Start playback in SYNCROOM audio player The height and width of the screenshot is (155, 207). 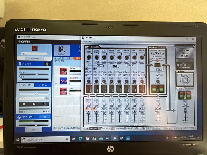tap(34, 104)
